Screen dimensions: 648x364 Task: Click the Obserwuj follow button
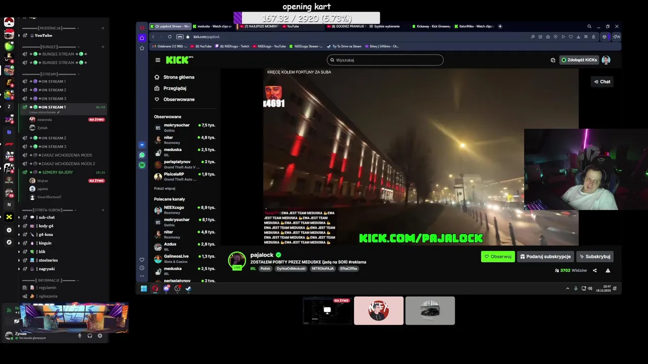(498, 256)
